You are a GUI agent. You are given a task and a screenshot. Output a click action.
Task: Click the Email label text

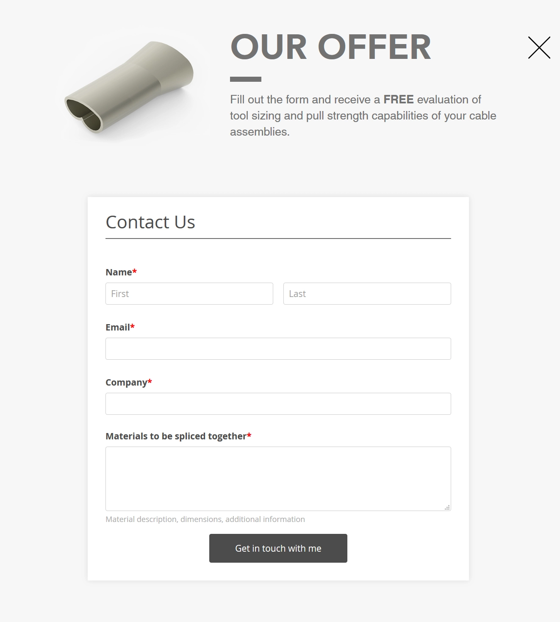(x=118, y=327)
